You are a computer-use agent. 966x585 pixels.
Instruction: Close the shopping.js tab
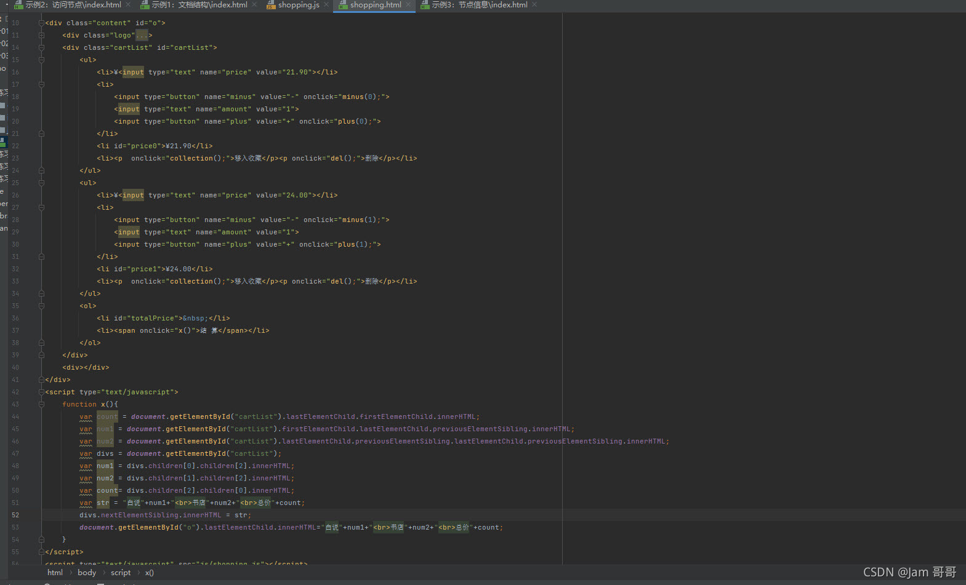point(326,5)
